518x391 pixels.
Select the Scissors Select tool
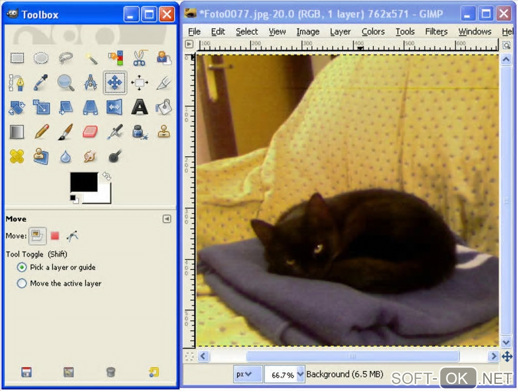(140, 58)
